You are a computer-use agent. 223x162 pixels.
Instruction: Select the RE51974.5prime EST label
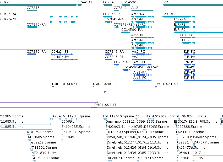pyautogui.click(x=150, y=158)
